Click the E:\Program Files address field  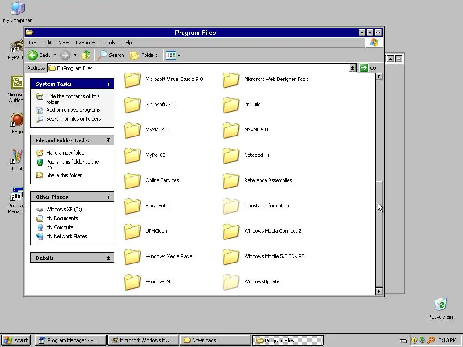(198, 68)
